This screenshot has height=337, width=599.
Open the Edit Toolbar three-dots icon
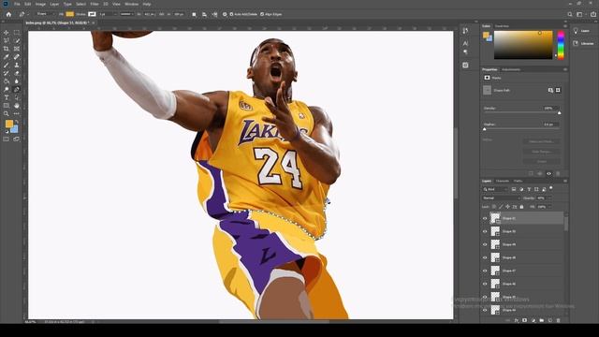[17, 113]
